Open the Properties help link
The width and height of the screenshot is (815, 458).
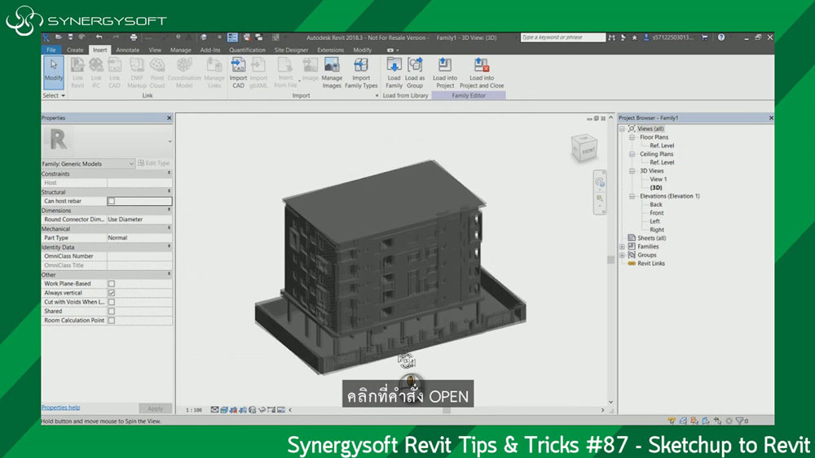[x=61, y=408]
